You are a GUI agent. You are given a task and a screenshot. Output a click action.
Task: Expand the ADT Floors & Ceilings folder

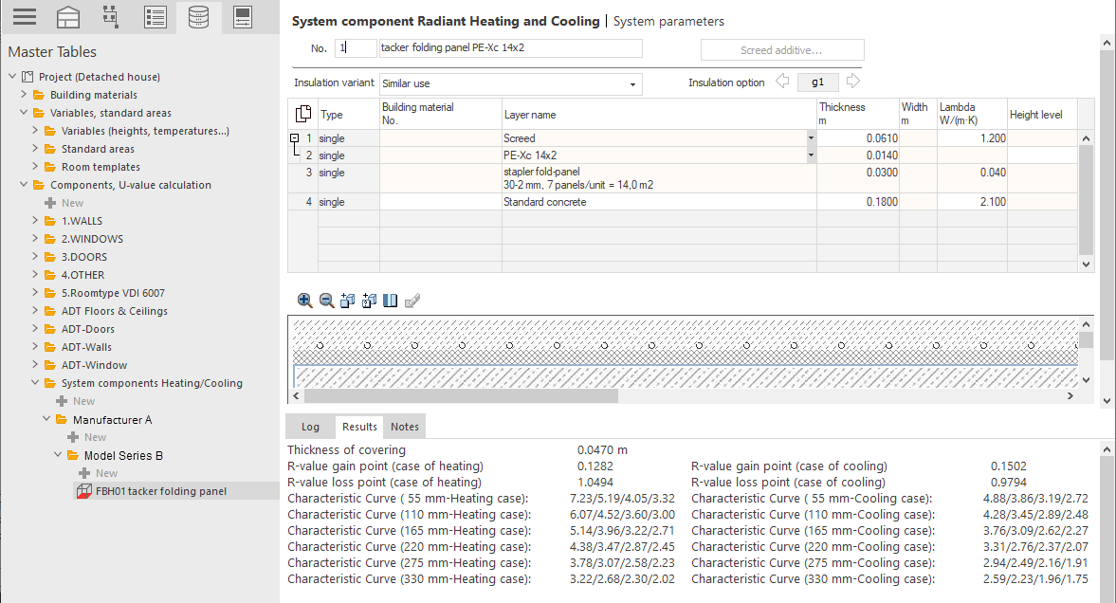[x=35, y=310]
